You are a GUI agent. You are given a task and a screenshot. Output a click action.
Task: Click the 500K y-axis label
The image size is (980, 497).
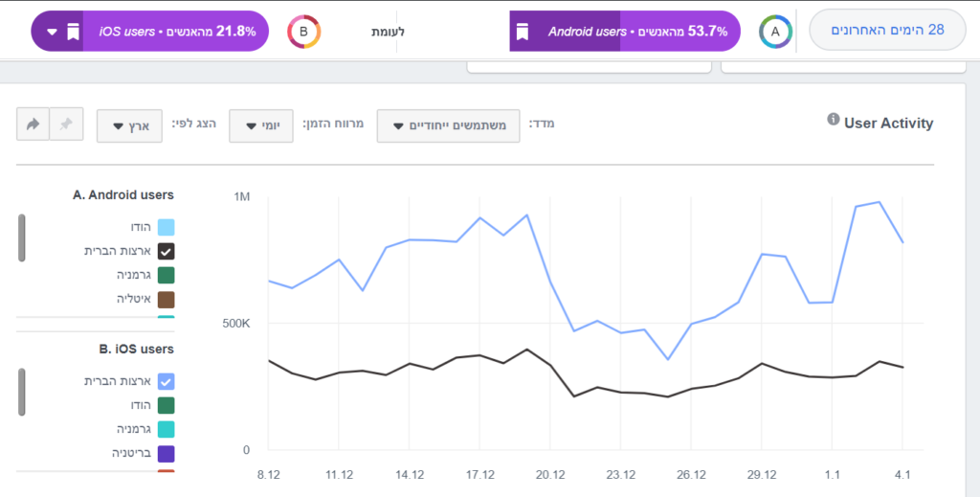[x=236, y=324]
